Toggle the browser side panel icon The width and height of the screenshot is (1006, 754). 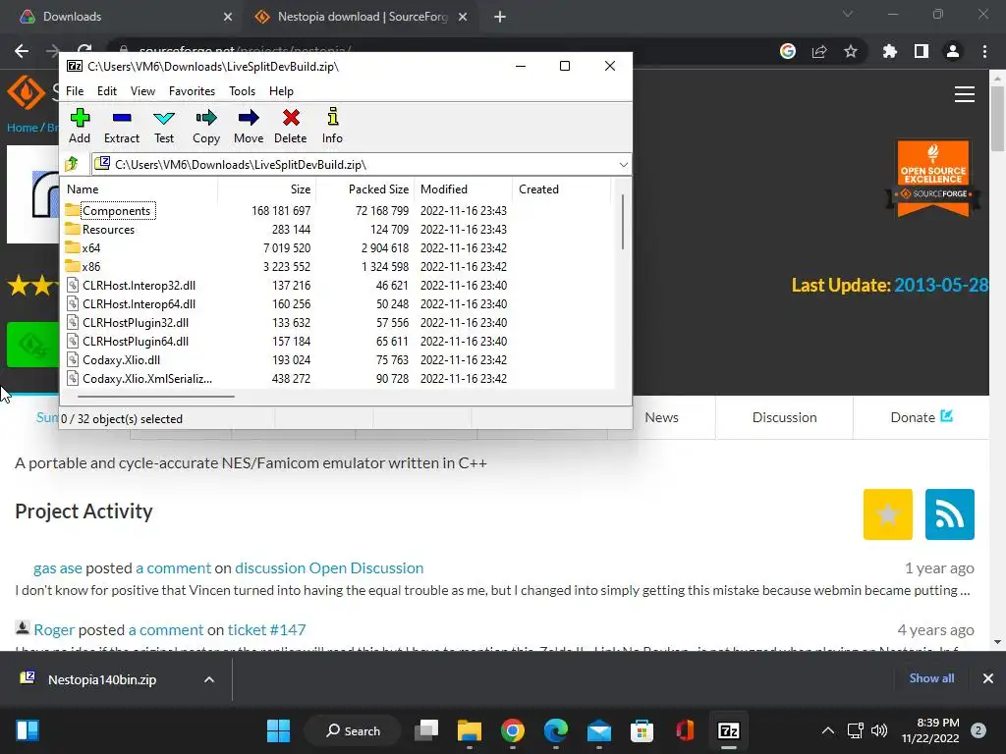[922, 51]
